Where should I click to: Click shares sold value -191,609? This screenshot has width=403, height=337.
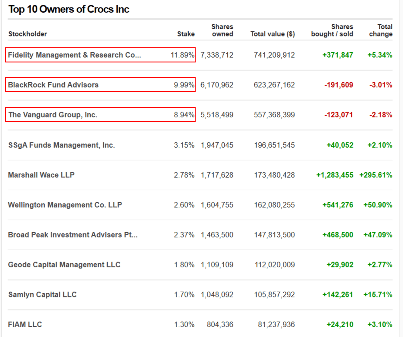[339, 85]
